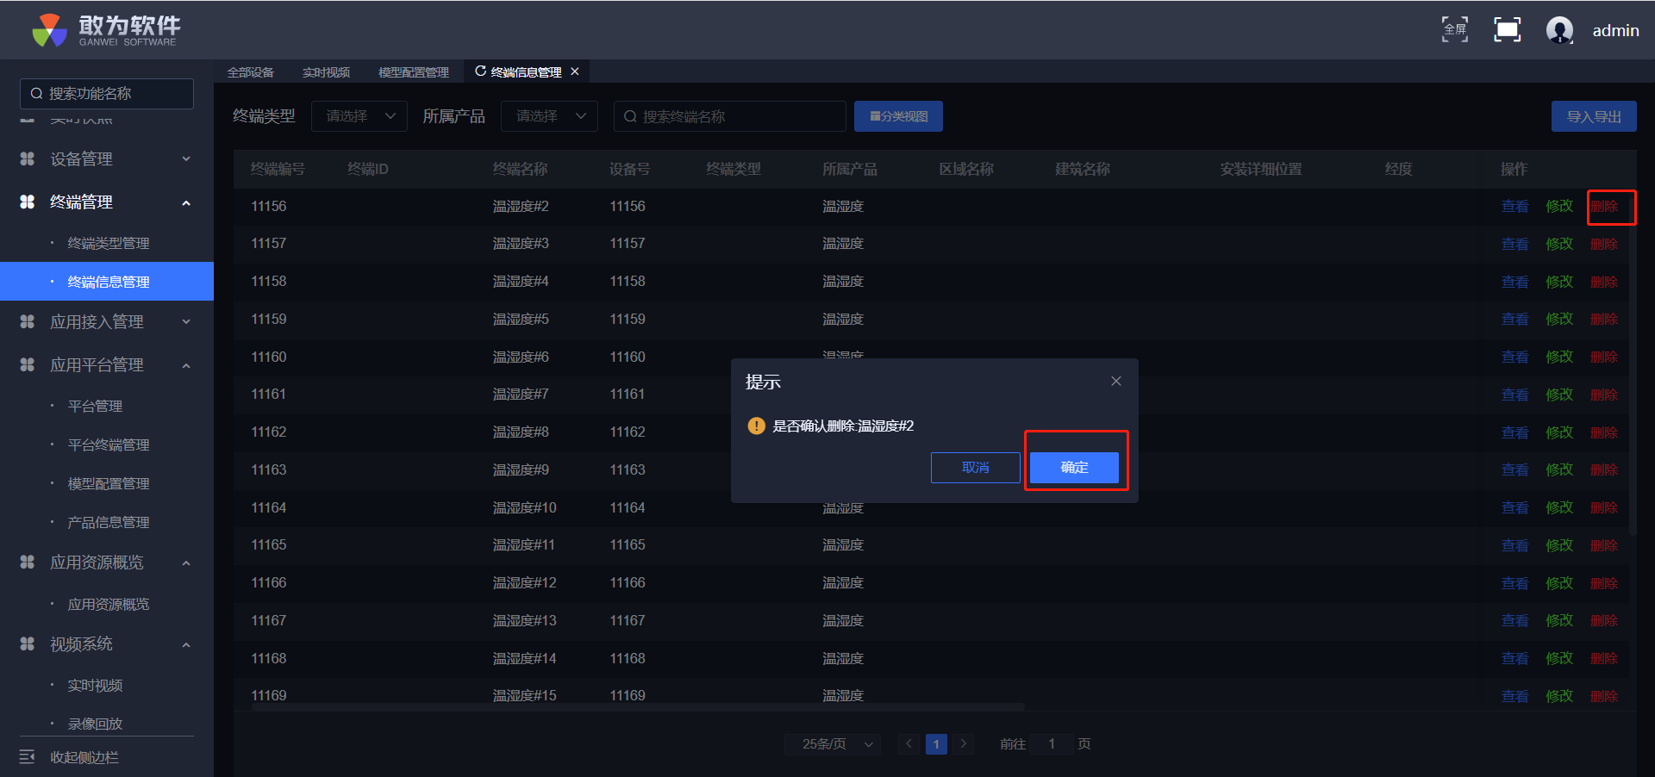The height and width of the screenshot is (777, 1655).
Task: Cancel deletion with 取消 button
Action: coord(976,468)
